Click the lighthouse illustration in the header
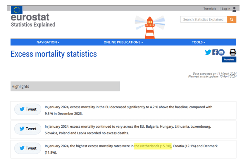The image size is (248, 166). pyautogui.click(x=150, y=27)
